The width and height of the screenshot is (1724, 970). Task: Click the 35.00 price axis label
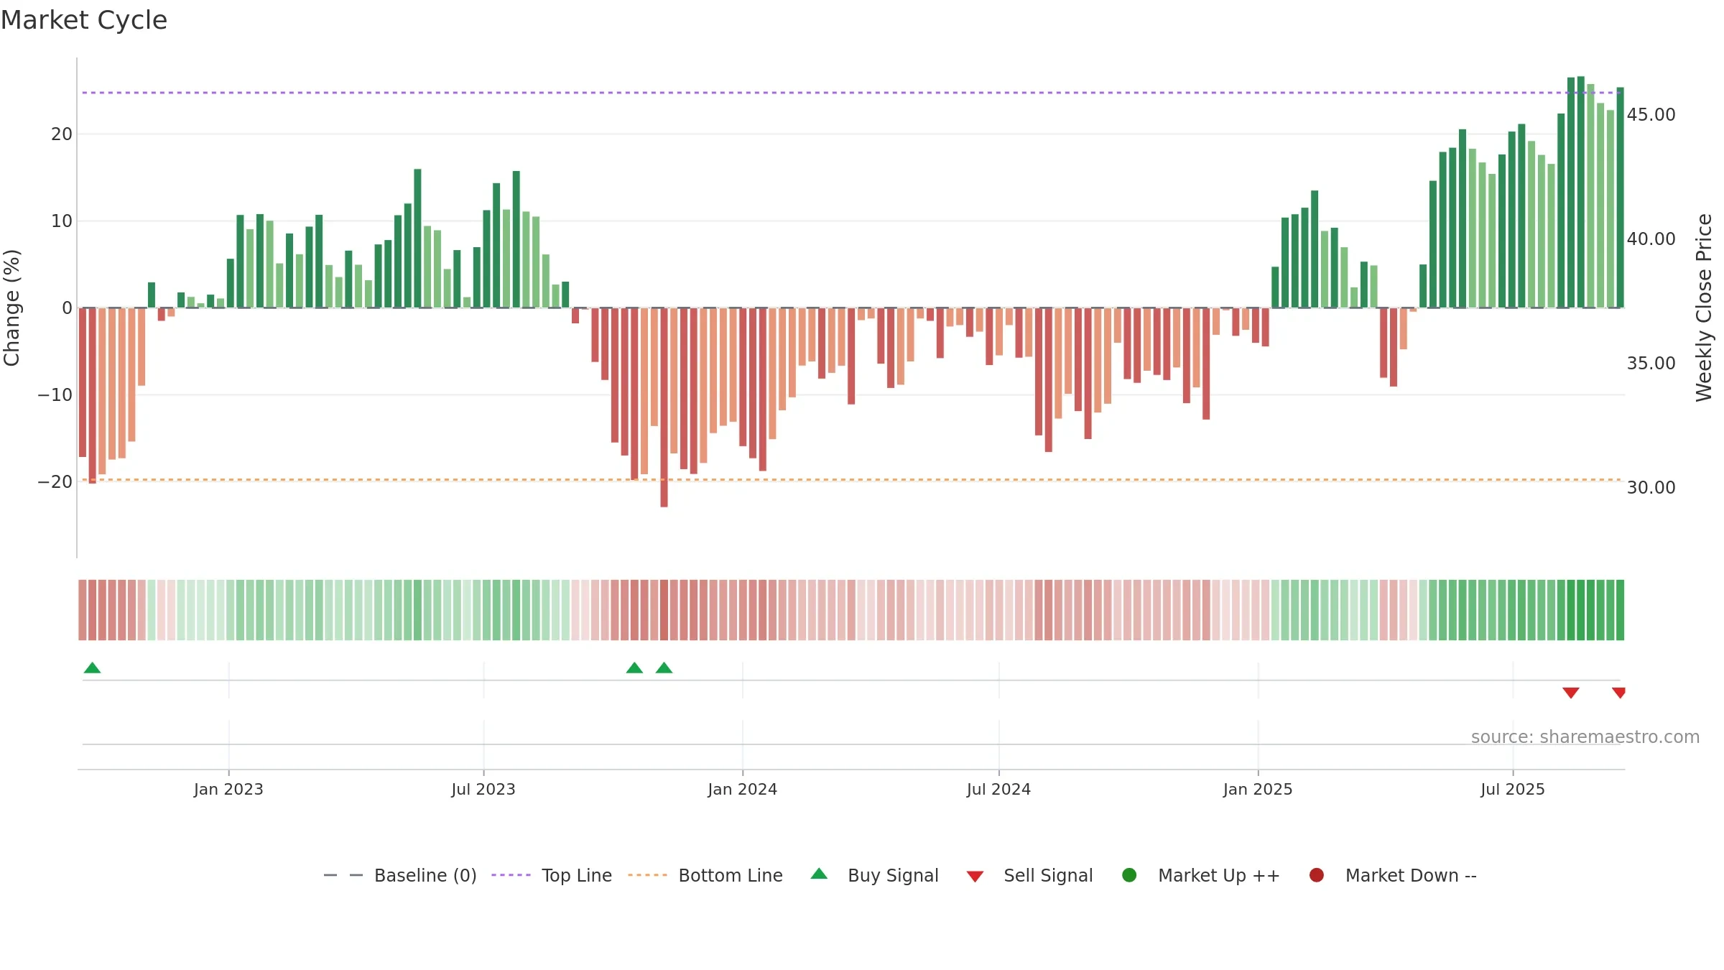pos(1651,364)
